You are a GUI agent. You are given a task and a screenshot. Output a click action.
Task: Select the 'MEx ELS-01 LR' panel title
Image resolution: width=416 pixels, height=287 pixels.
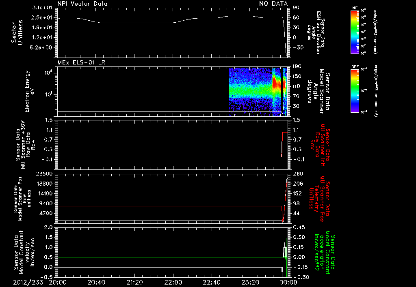point(81,62)
